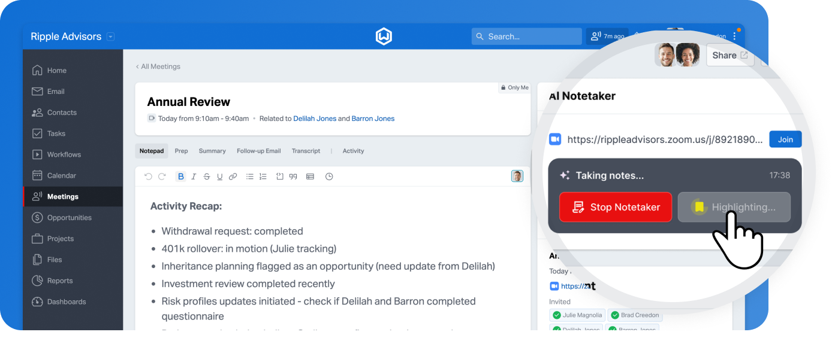The height and width of the screenshot is (344, 835).
Task: Click the AI Notetaker panel heading
Action: click(582, 96)
